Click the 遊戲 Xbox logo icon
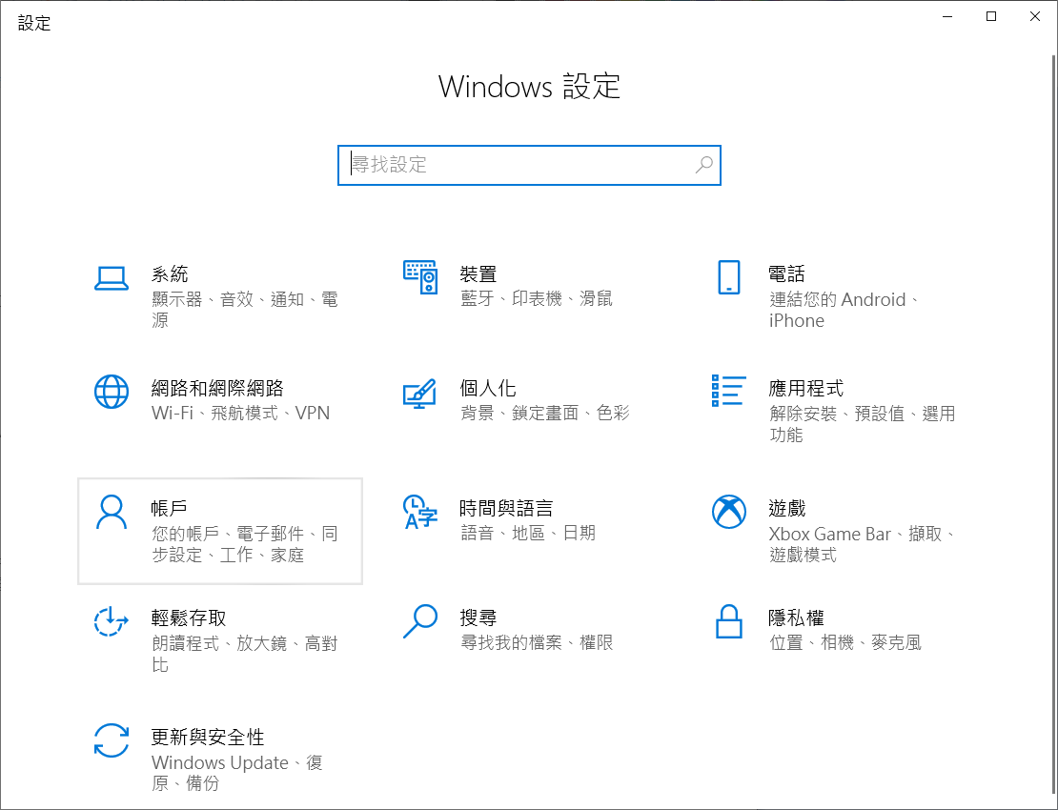The image size is (1058, 810). pyautogui.click(x=728, y=512)
